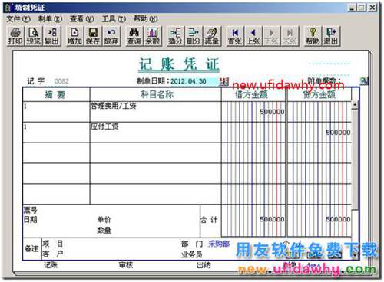The width and height of the screenshot is (384, 282).
Task: Open 预览 print preview
Action: tap(34, 36)
